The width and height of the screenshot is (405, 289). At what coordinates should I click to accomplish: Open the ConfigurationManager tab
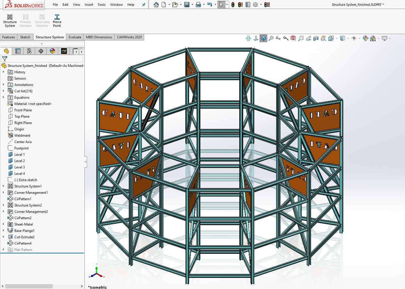[x=29, y=51]
